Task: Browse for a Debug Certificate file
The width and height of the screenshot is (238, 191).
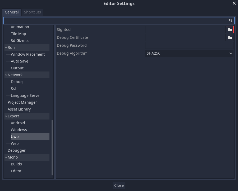Action: click(x=229, y=37)
